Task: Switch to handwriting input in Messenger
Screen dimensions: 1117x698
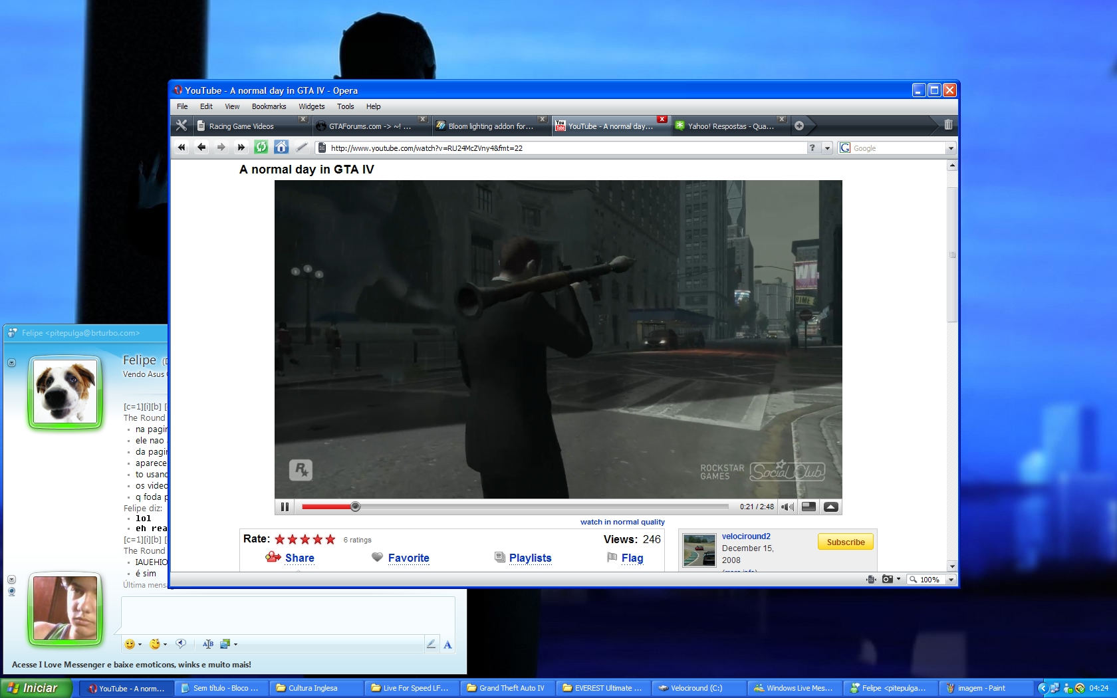Action: [432, 643]
